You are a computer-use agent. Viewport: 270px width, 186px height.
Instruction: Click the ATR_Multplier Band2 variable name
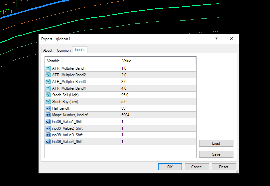tap(69, 75)
